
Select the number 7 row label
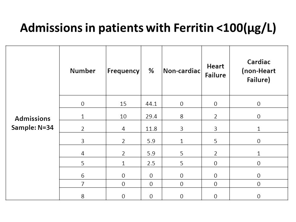pyautogui.click(x=83, y=183)
